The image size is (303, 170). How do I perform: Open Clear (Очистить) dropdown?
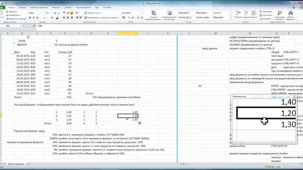[266, 19]
